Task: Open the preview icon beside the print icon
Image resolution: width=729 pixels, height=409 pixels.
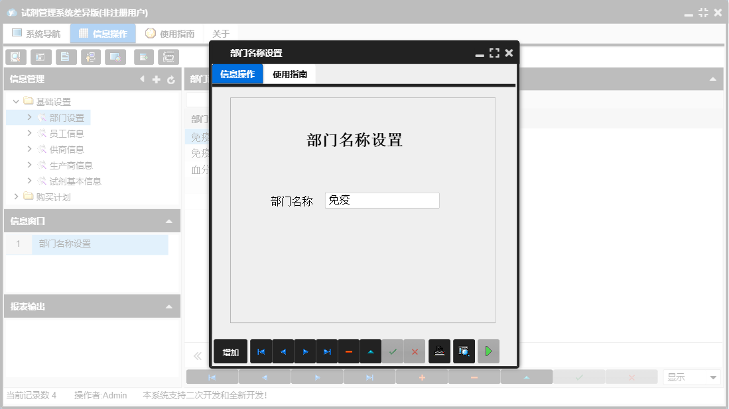Action: 463,351
